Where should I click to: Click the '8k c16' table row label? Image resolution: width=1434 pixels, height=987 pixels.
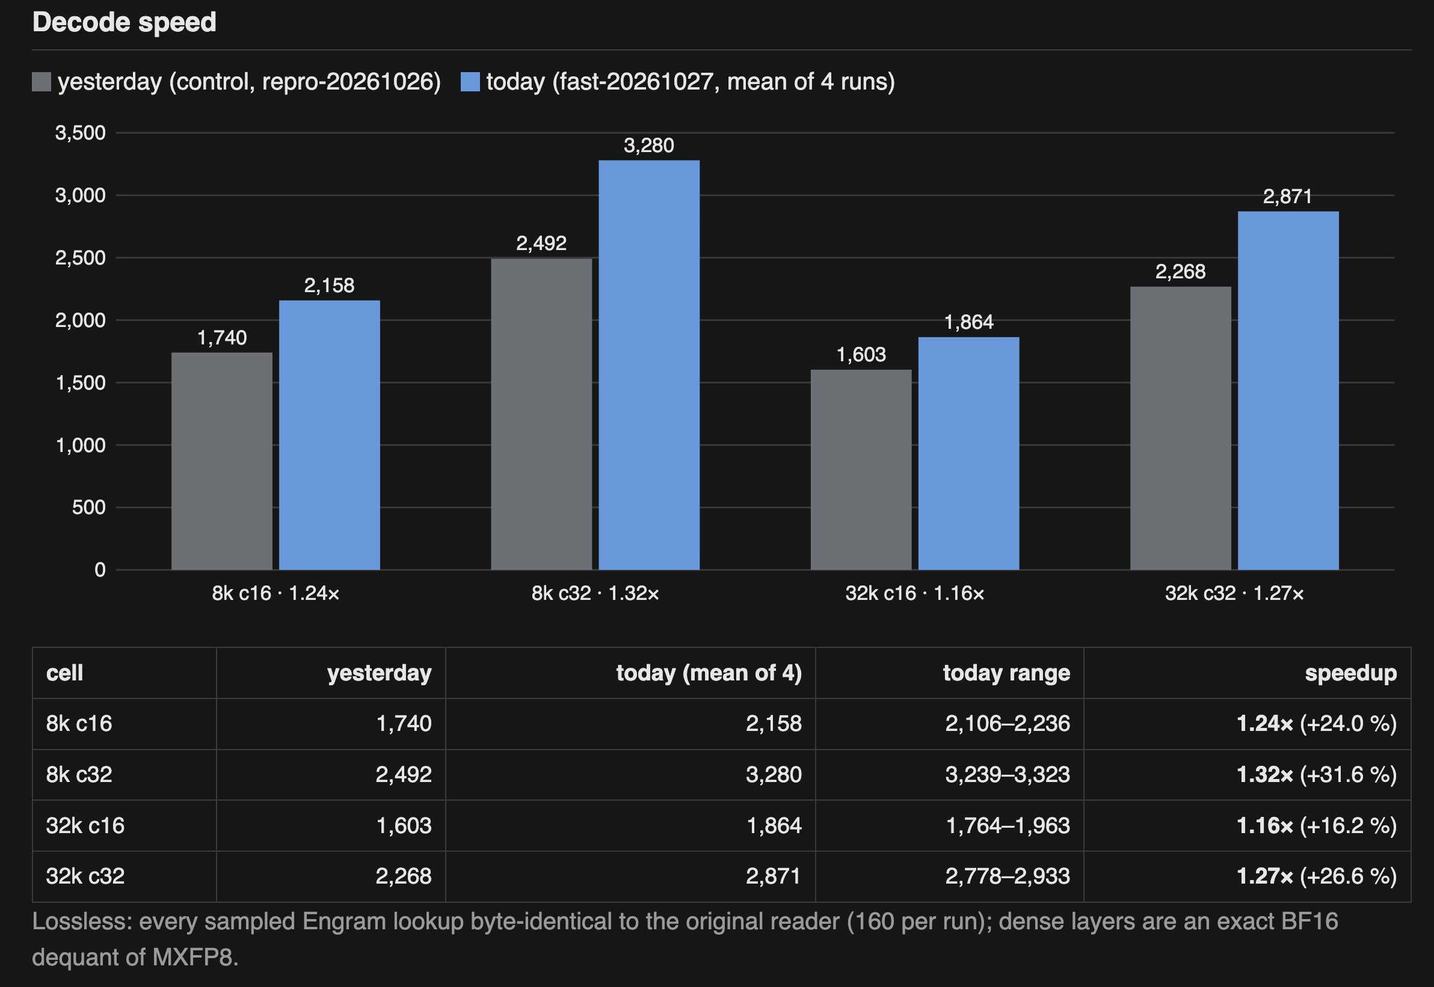[79, 724]
